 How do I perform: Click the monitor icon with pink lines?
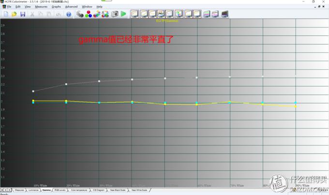point(215,14)
